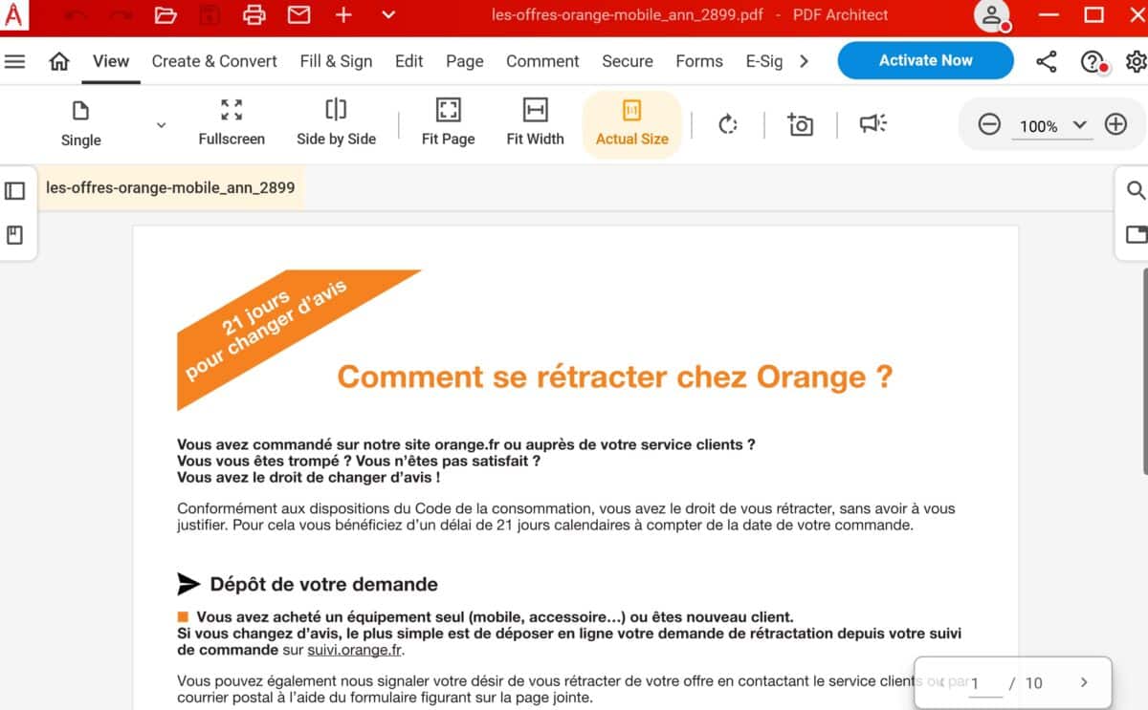The width and height of the screenshot is (1148, 710).
Task: Open the Forms tab
Action: 699,61
